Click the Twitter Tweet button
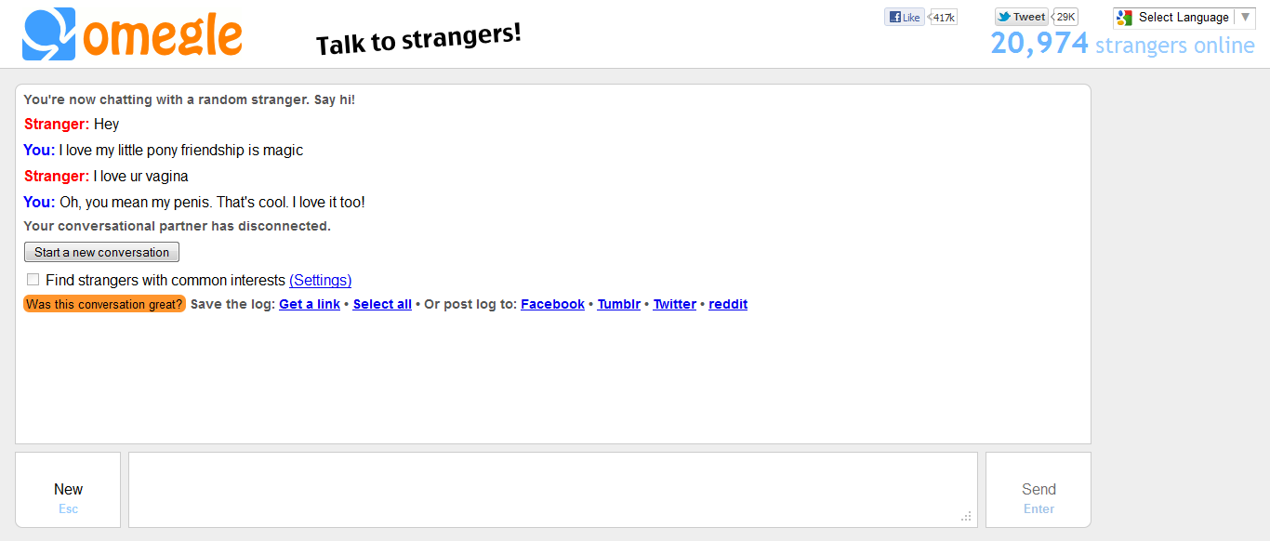The width and height of the screenshot is (1270, 541). point(1022,17)
